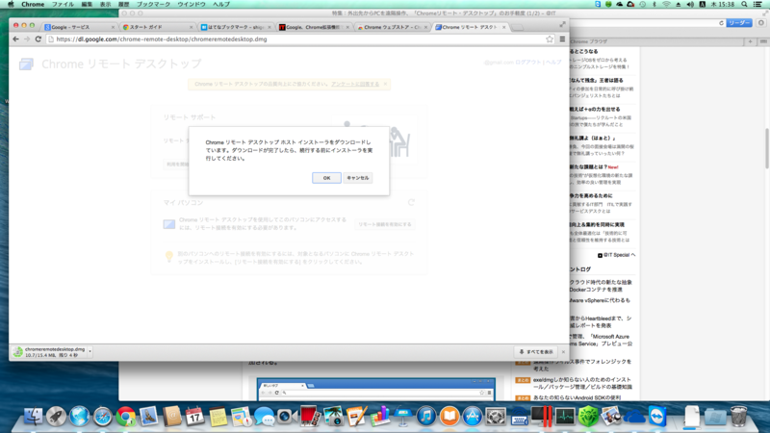The width and height of the screenshot is (770, 433).
Task: Click the input source A icon in menu bar
Action: click(x=703, y=4)
